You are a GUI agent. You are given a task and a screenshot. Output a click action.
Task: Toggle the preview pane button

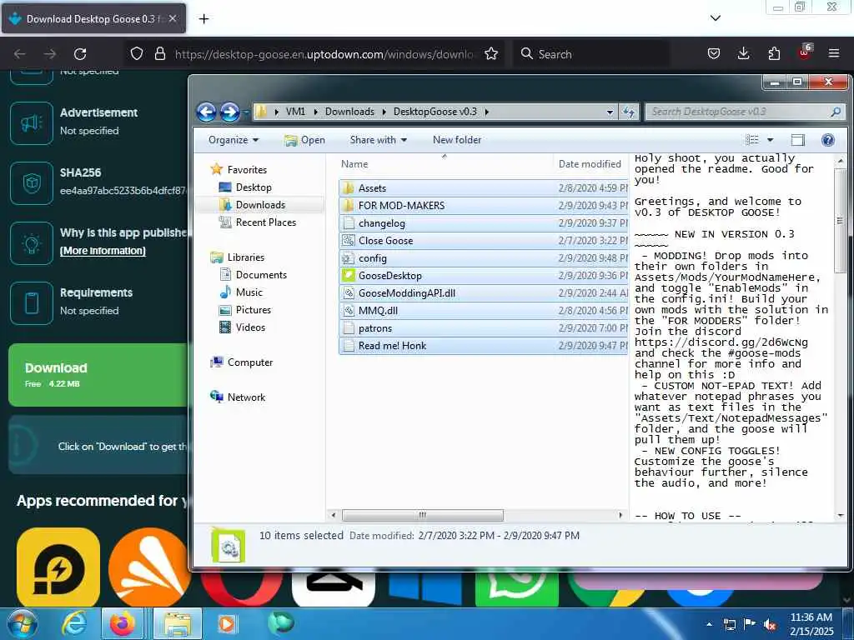[798, 140]
